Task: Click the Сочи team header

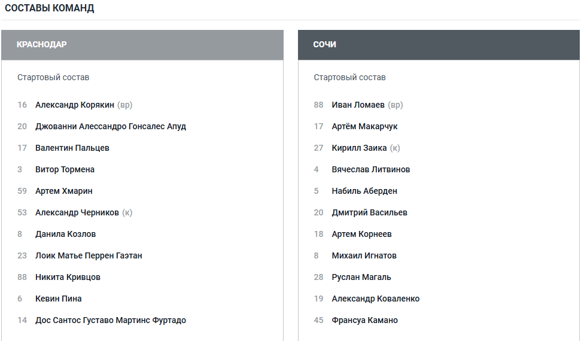Action: 324,45
